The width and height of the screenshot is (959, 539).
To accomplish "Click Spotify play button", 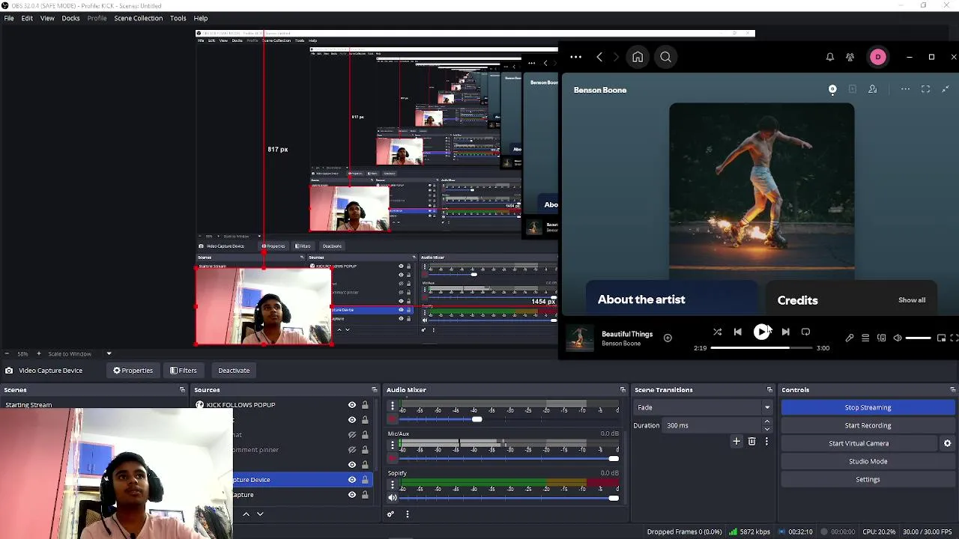I will coord(761,332).
